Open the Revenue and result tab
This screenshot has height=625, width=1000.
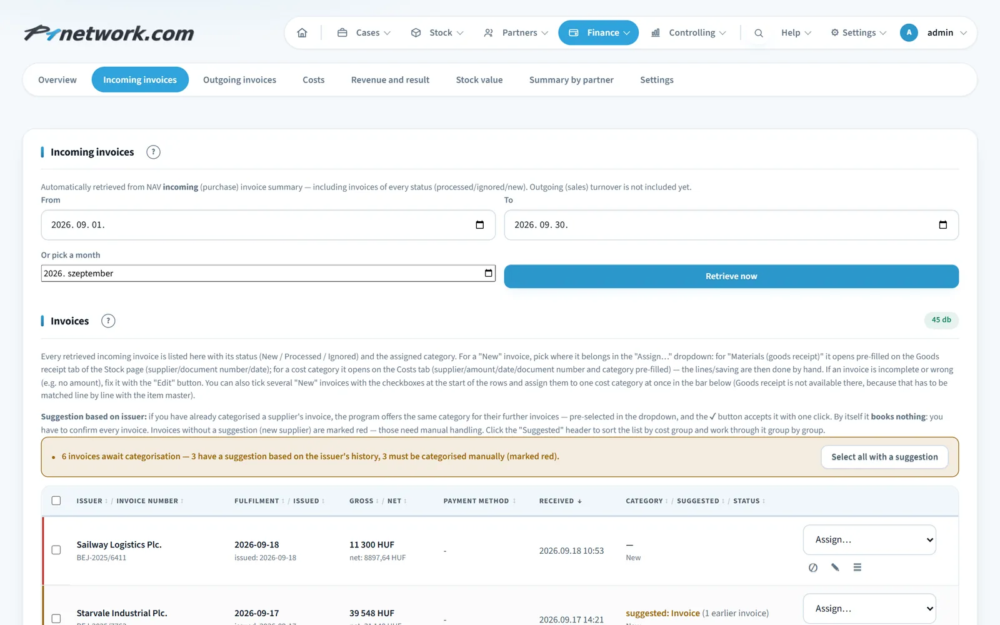[390, 80]
